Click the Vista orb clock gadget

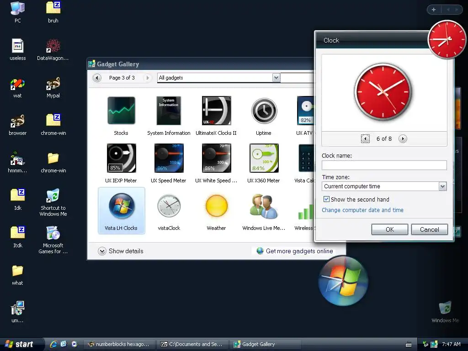343,281
